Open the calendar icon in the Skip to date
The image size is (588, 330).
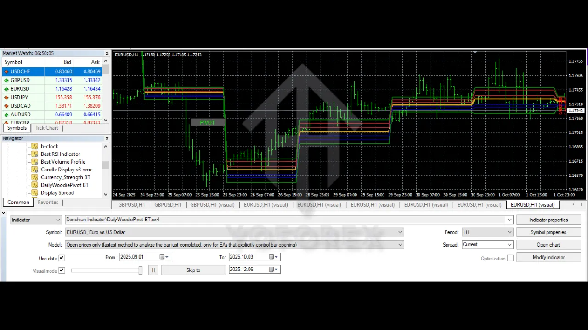tap(271, 269)
